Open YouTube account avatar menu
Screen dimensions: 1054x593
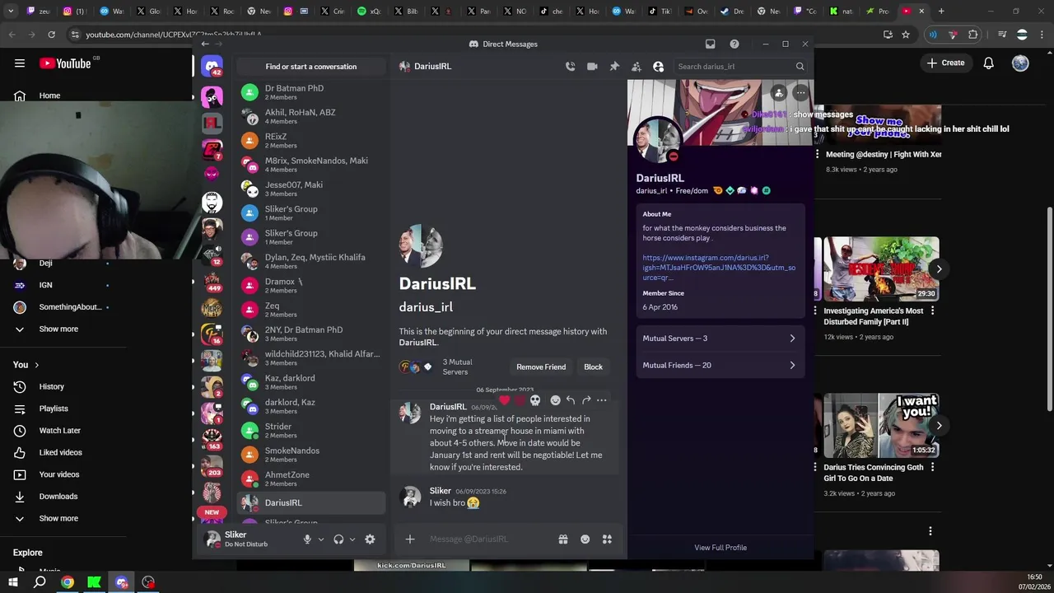click(x=1020, y=63)
